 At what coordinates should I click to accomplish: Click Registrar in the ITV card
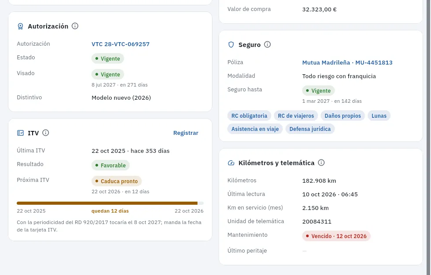click(x=186, y=133)
